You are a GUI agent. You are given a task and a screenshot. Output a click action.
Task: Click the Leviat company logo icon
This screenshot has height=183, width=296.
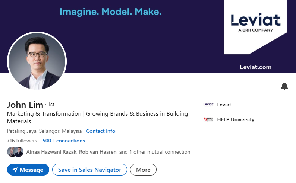pyautogui.click(x=208, y=105)
